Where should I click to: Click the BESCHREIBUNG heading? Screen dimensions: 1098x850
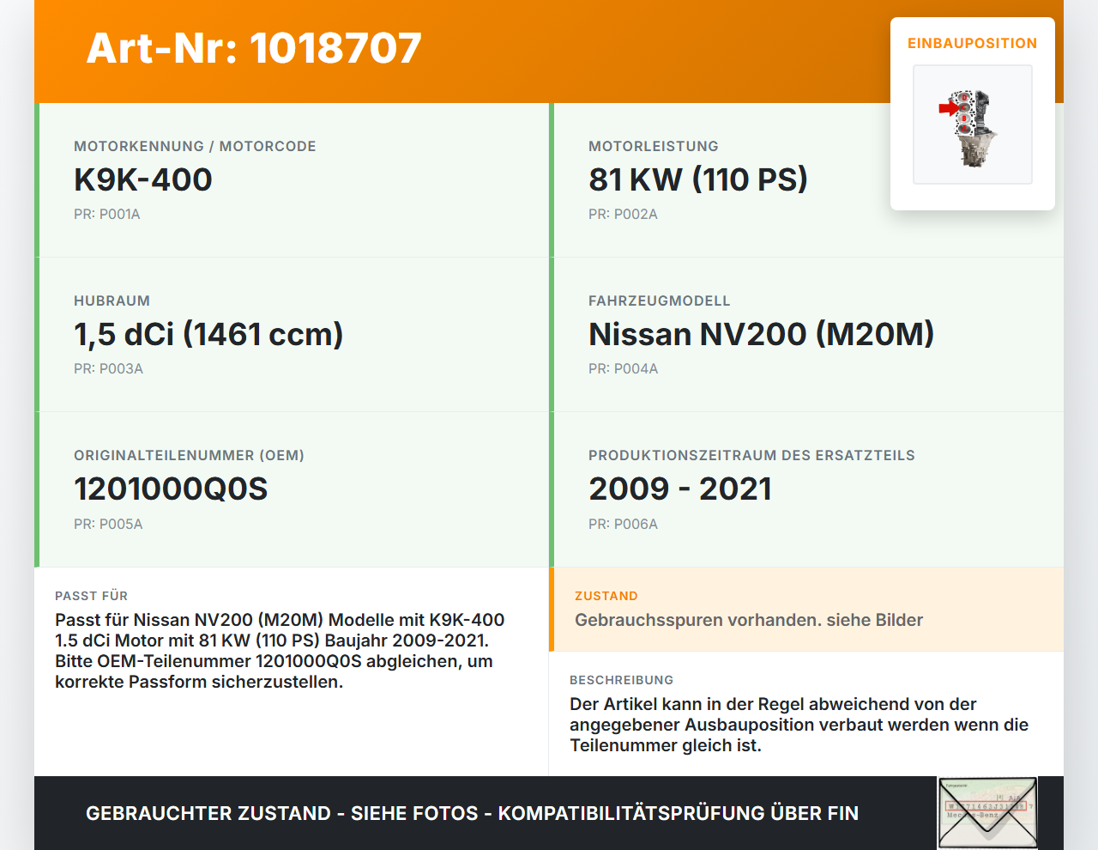tap(621, 680)
